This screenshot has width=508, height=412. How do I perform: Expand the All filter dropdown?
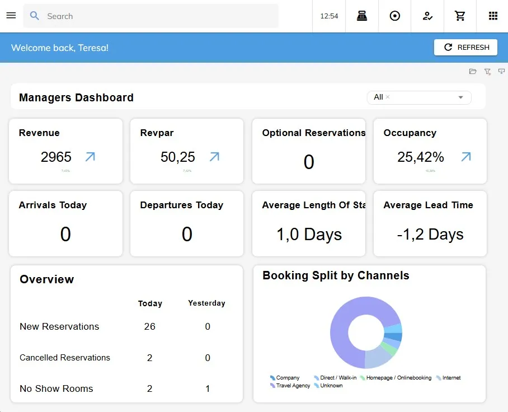460,97
